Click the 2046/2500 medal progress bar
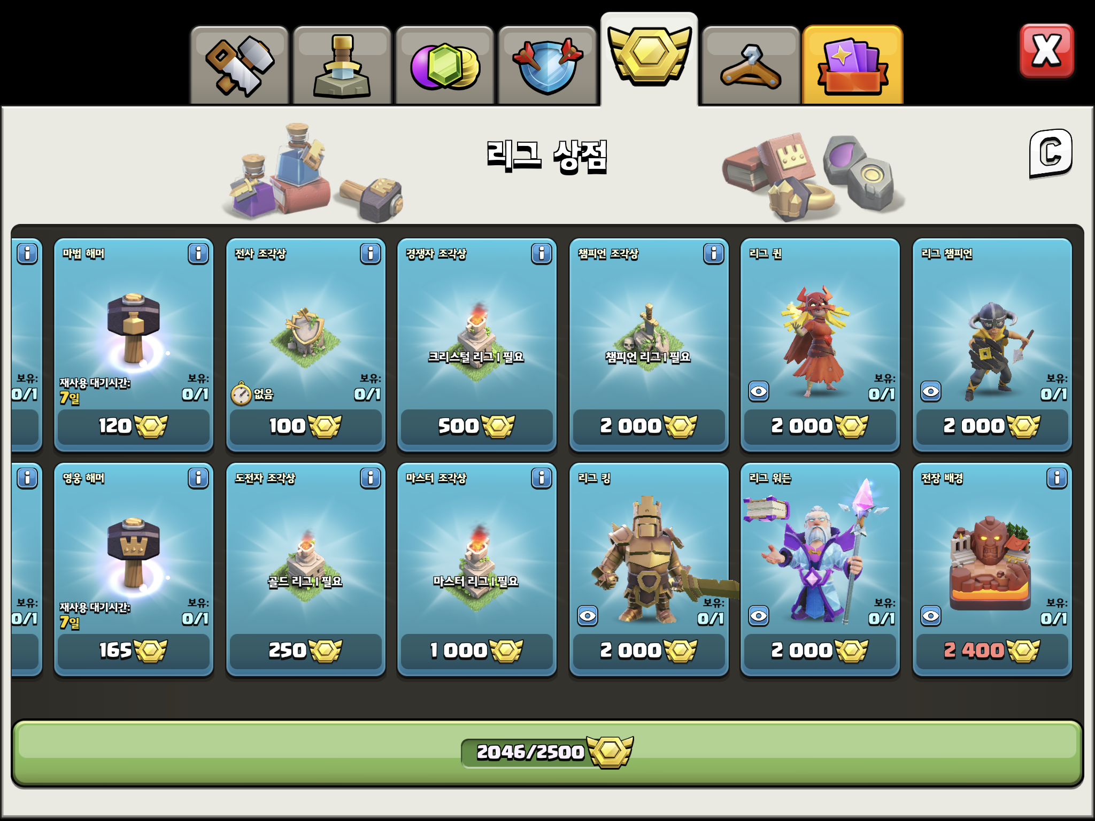 (x=547, y=753)
